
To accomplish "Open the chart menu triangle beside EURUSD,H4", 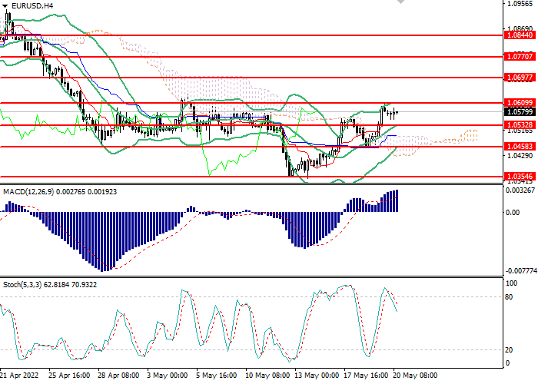I will pyautogui.click(x=5, y=6).
